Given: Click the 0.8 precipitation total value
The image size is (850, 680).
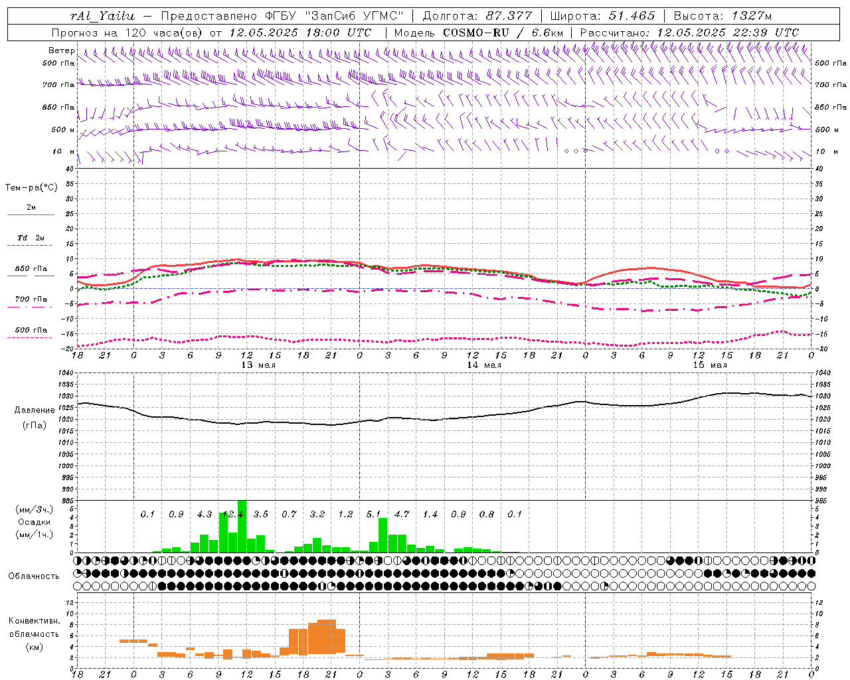Looking at the screenshot, I should tap(487, 514).
